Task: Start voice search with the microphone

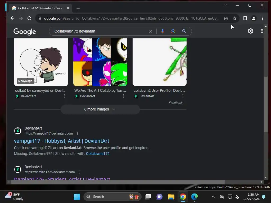Action: point(162,31)
